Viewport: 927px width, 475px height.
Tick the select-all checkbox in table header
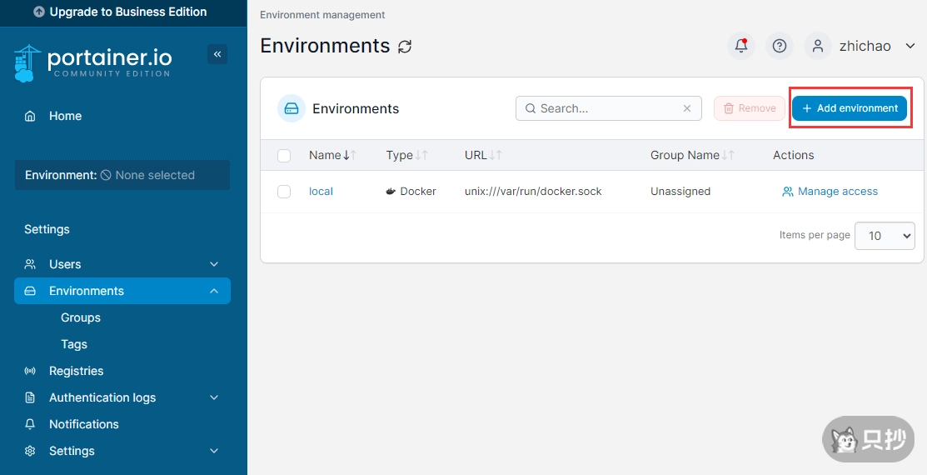pos(284,155)
